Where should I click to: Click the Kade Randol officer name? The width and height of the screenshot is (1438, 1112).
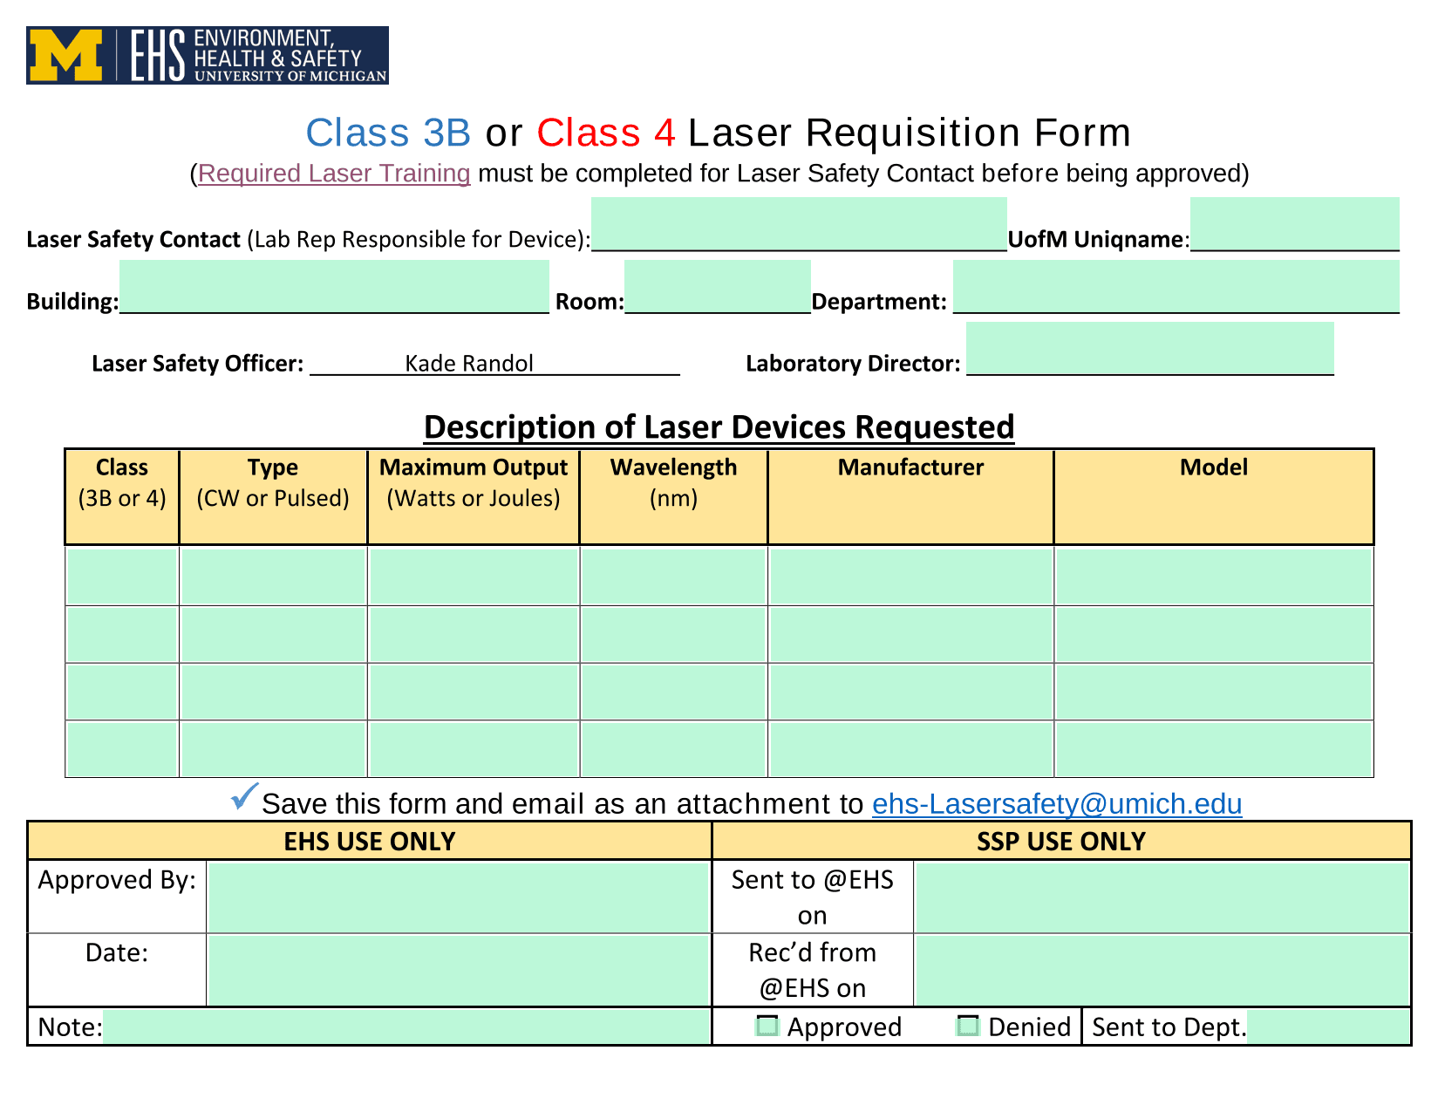[469, 363]
